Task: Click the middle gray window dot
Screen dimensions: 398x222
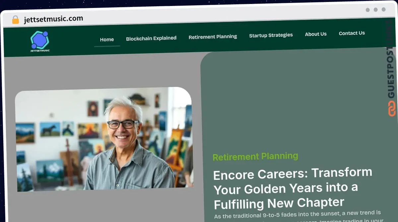Action: tap(375, 10)
